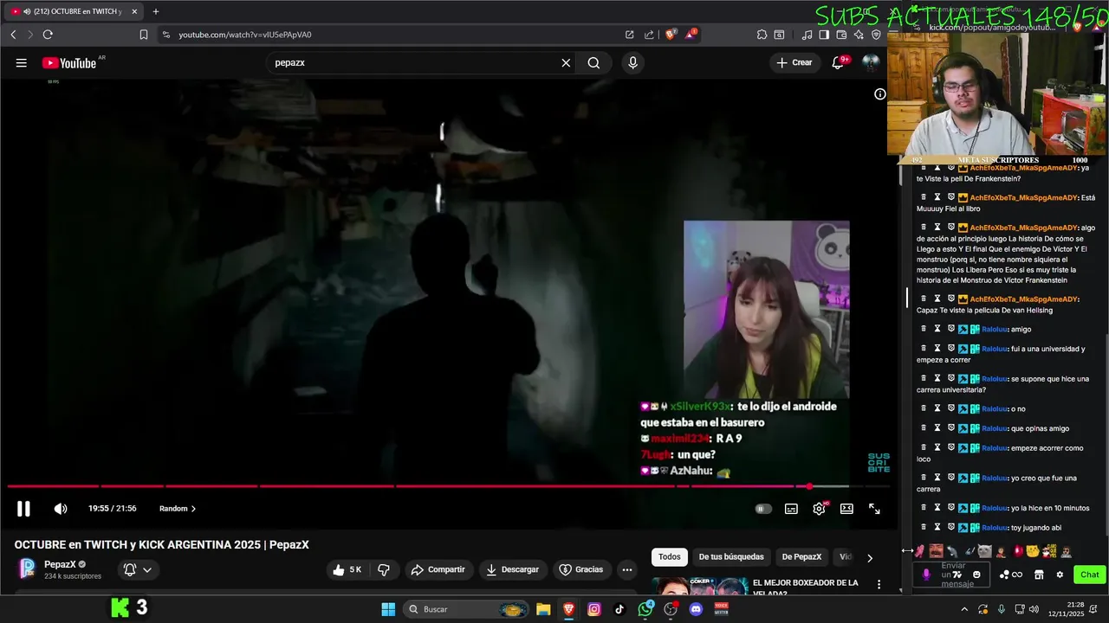Viewport: 1109px width, 623px height.
Task: Open Kick chat settings gear
Action: (1060, 575)
